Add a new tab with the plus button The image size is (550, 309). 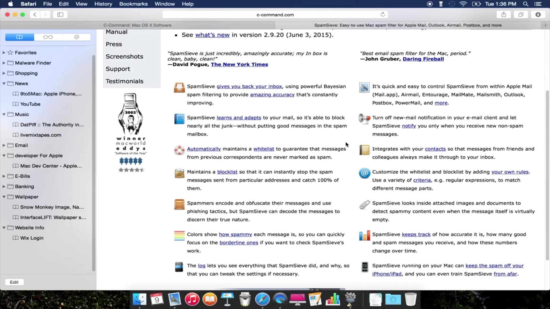[x=545, y=25]
